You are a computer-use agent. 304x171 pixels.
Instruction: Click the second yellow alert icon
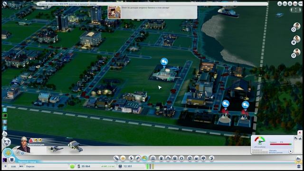click(40, 140)
